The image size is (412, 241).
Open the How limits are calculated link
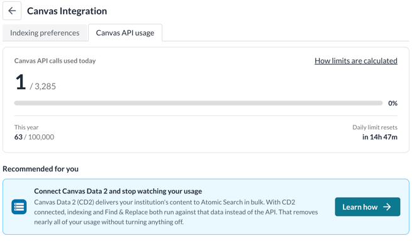click(356, 61)
